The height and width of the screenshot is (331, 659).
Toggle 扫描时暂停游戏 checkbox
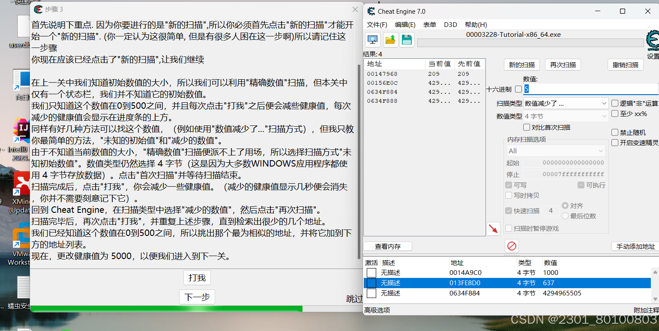[x=509, y=228]
